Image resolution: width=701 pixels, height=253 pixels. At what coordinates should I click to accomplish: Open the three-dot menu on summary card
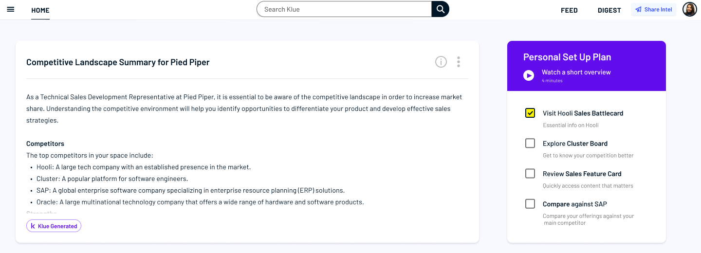click(x=459, y=62)
